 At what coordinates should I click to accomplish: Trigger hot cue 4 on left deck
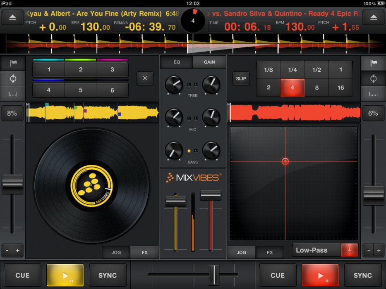(49, 90)
